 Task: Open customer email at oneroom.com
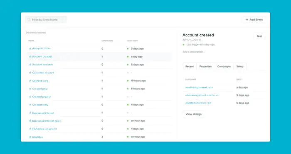tap(198, 103)
